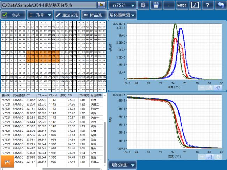227x170 pixels.
Task: Open the 孔号 well number dropdown
Action: 40,15
